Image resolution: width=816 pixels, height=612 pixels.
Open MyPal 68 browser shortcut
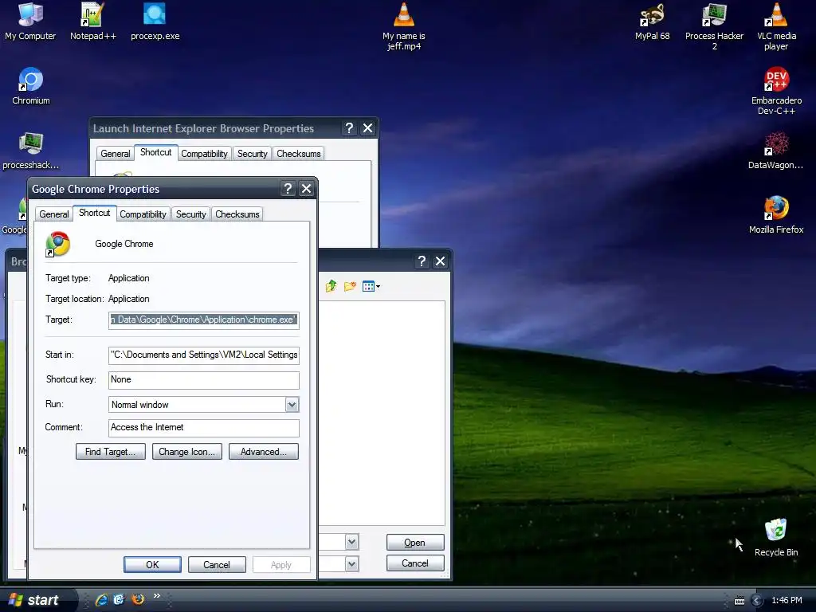[652, 22]
